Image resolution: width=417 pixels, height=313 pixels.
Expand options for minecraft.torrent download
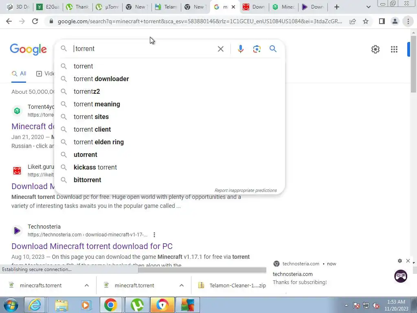pos(182,285)
